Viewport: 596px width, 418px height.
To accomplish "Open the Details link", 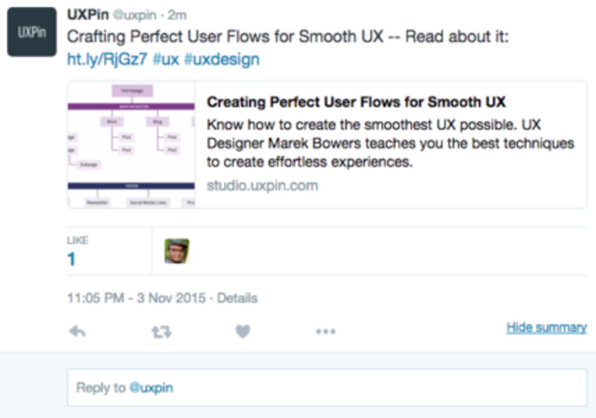I will 237,298.
